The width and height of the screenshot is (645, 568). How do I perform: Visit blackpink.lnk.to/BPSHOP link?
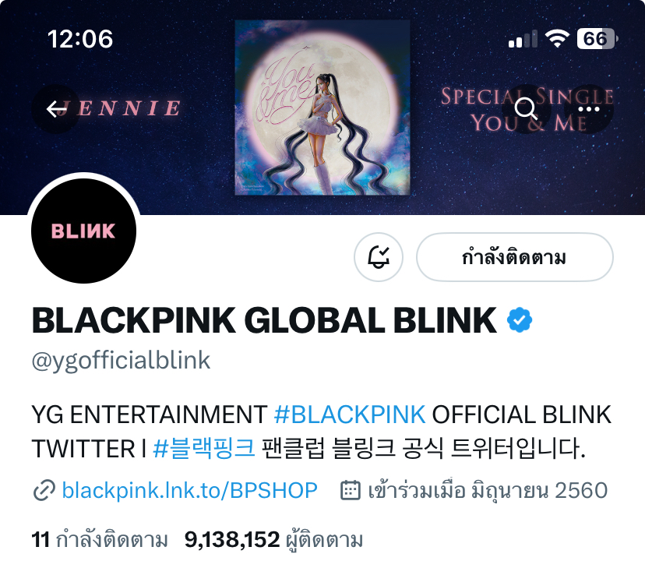pyautogui.click(x=189, y=490)
